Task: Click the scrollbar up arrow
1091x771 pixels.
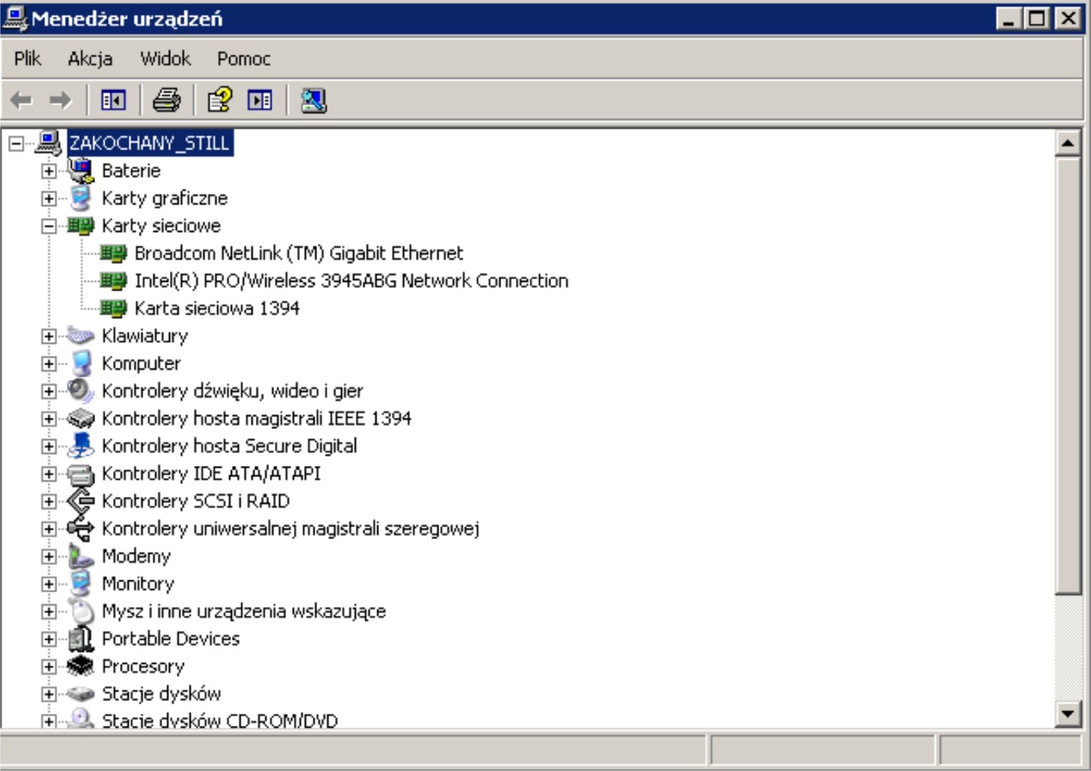Action: [x=1068, y=143]
